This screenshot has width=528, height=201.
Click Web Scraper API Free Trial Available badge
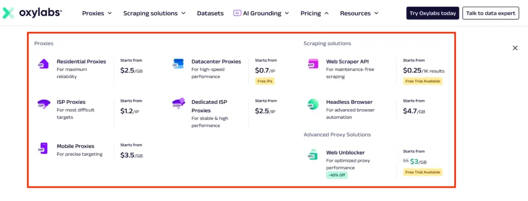coord(423,81)
